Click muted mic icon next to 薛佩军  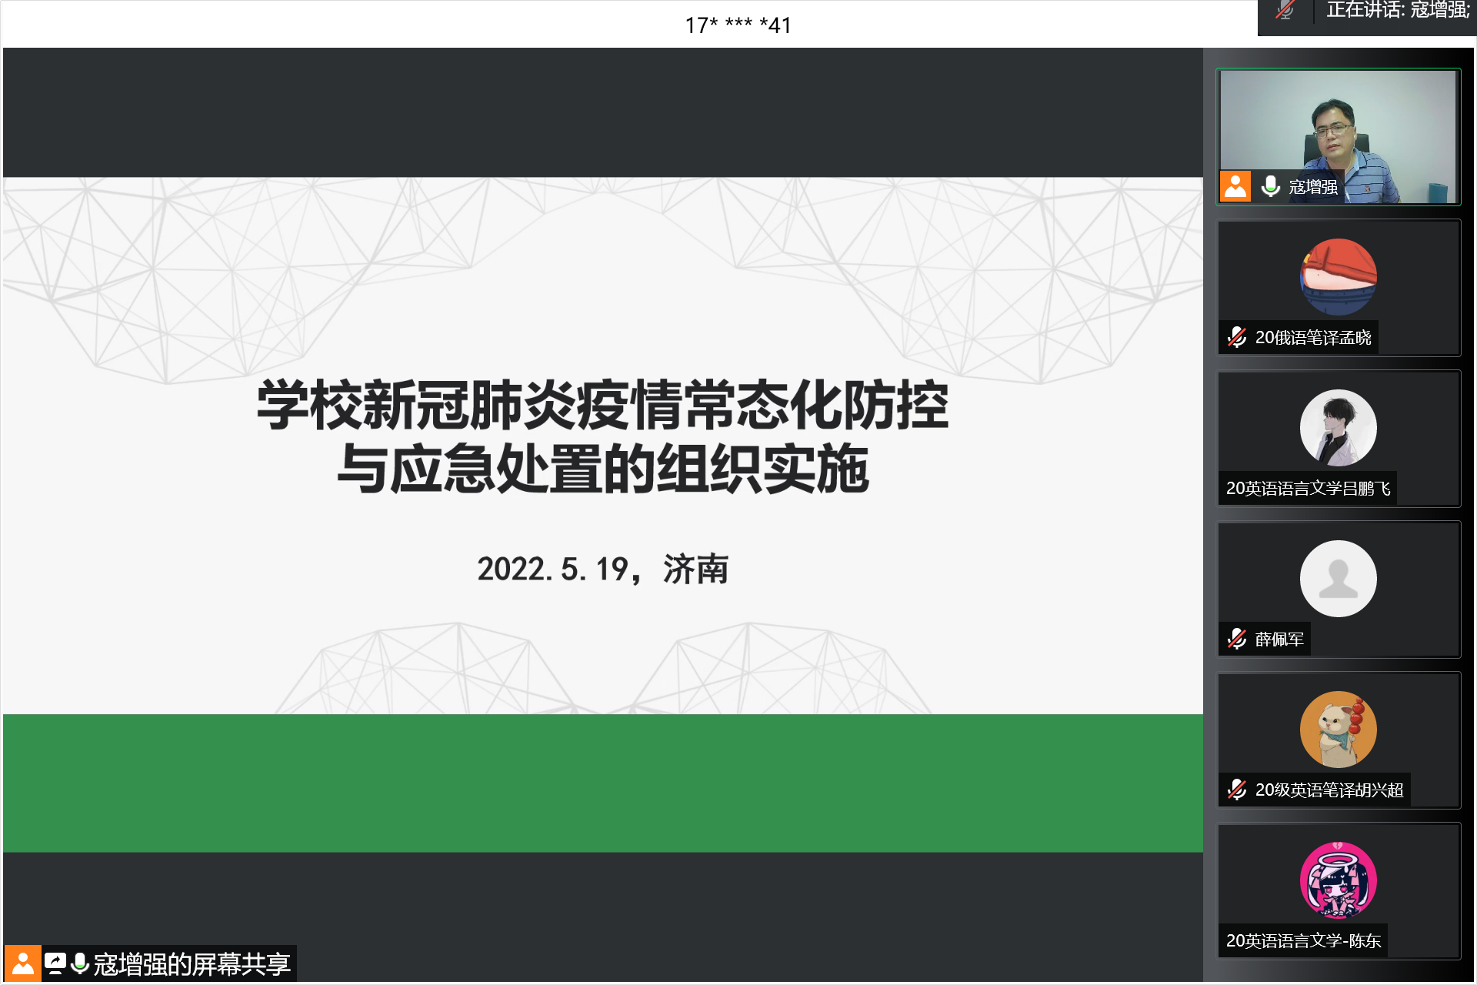pyautogui.click(x=1237, y=639)
